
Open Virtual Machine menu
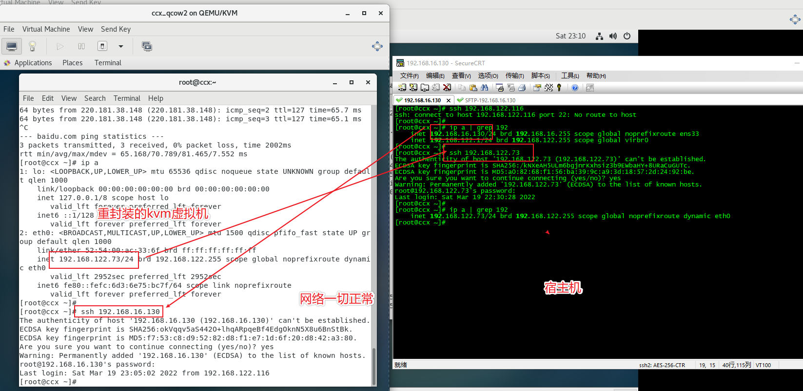tap(46, 29)
